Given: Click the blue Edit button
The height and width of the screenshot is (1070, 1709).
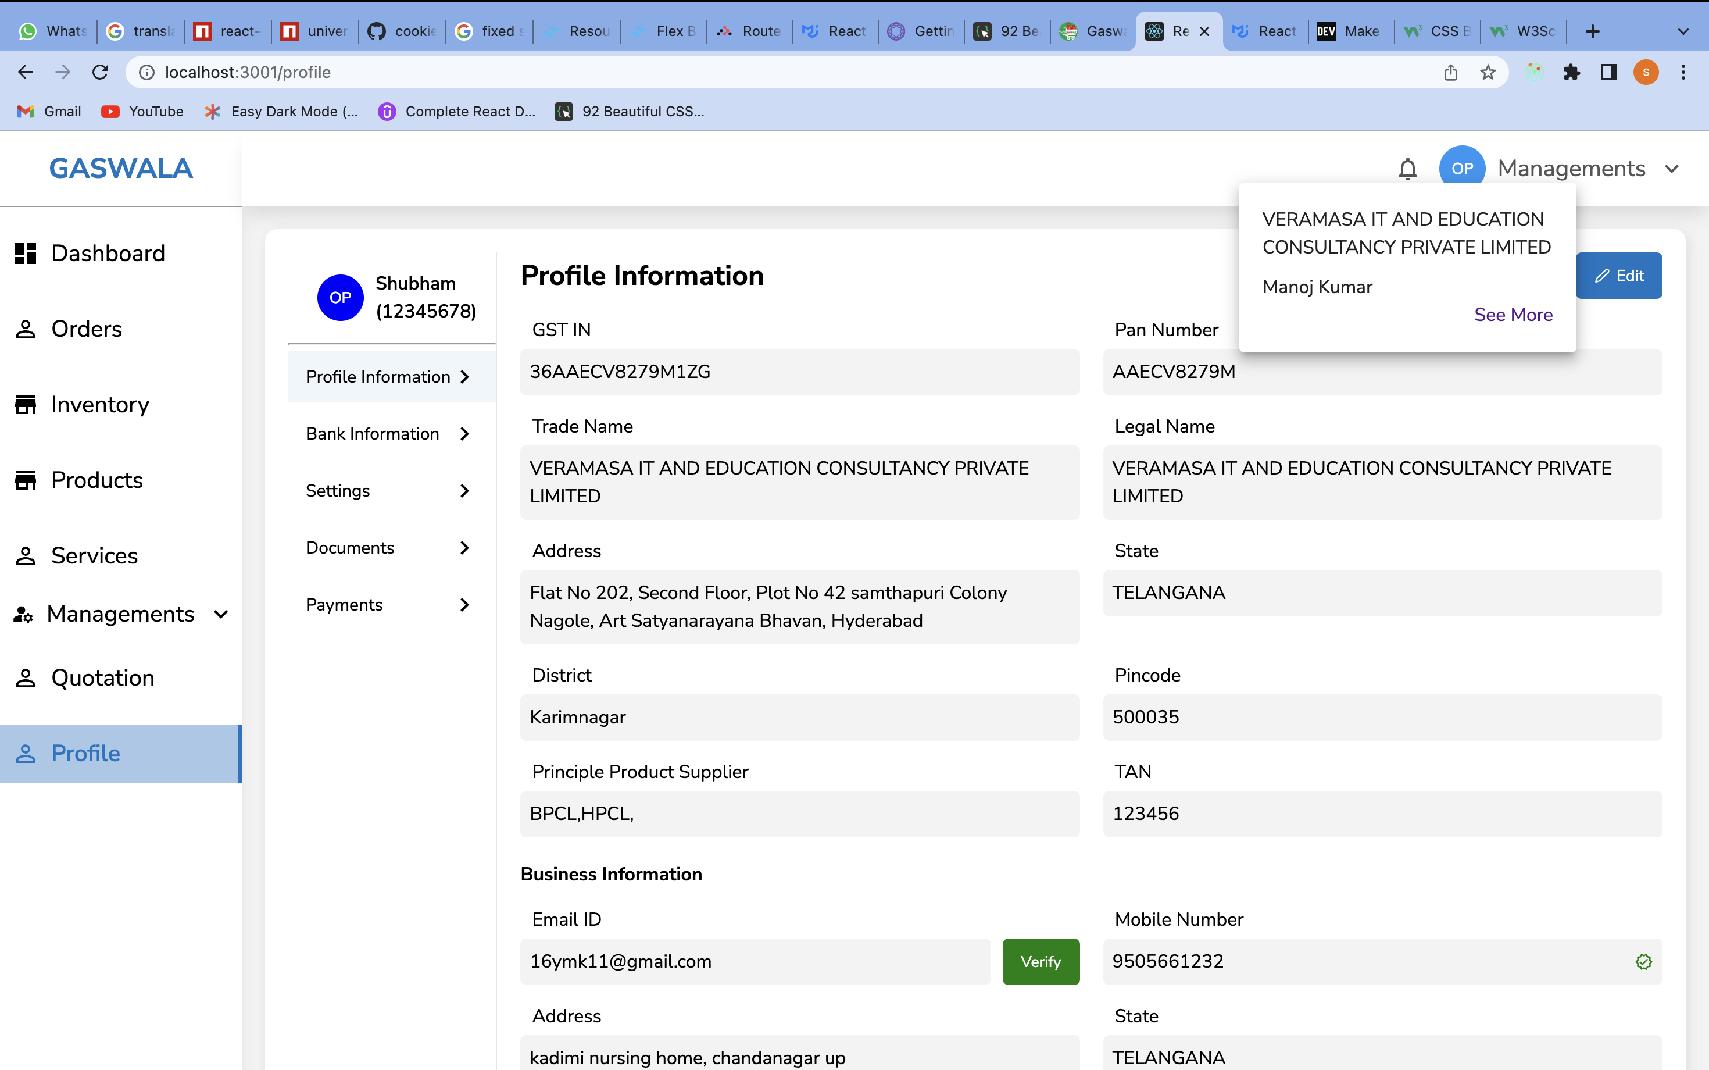Looking at the screenshot, I should click(1618, 275).
